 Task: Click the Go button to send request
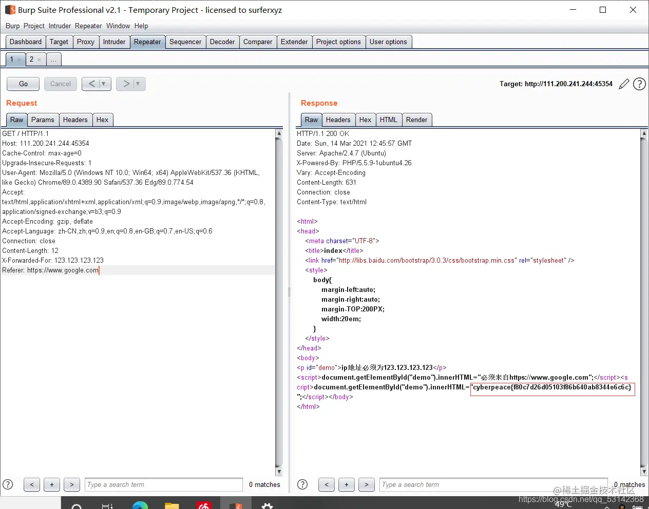click(23, 84)
